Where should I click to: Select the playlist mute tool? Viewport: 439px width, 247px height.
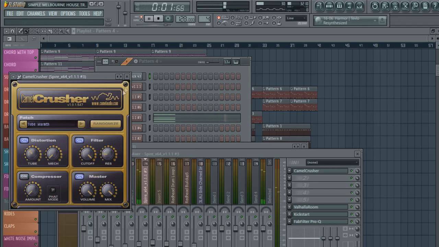[38, 31]
